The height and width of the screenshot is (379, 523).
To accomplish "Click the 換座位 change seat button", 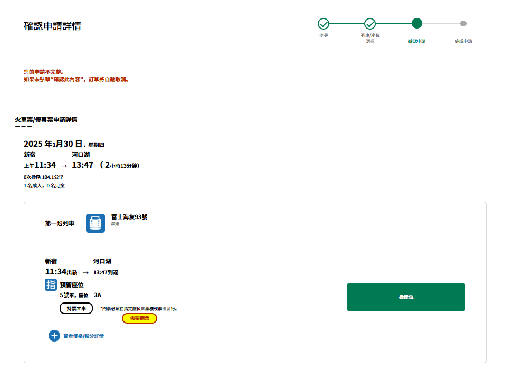I will [406, 297].
